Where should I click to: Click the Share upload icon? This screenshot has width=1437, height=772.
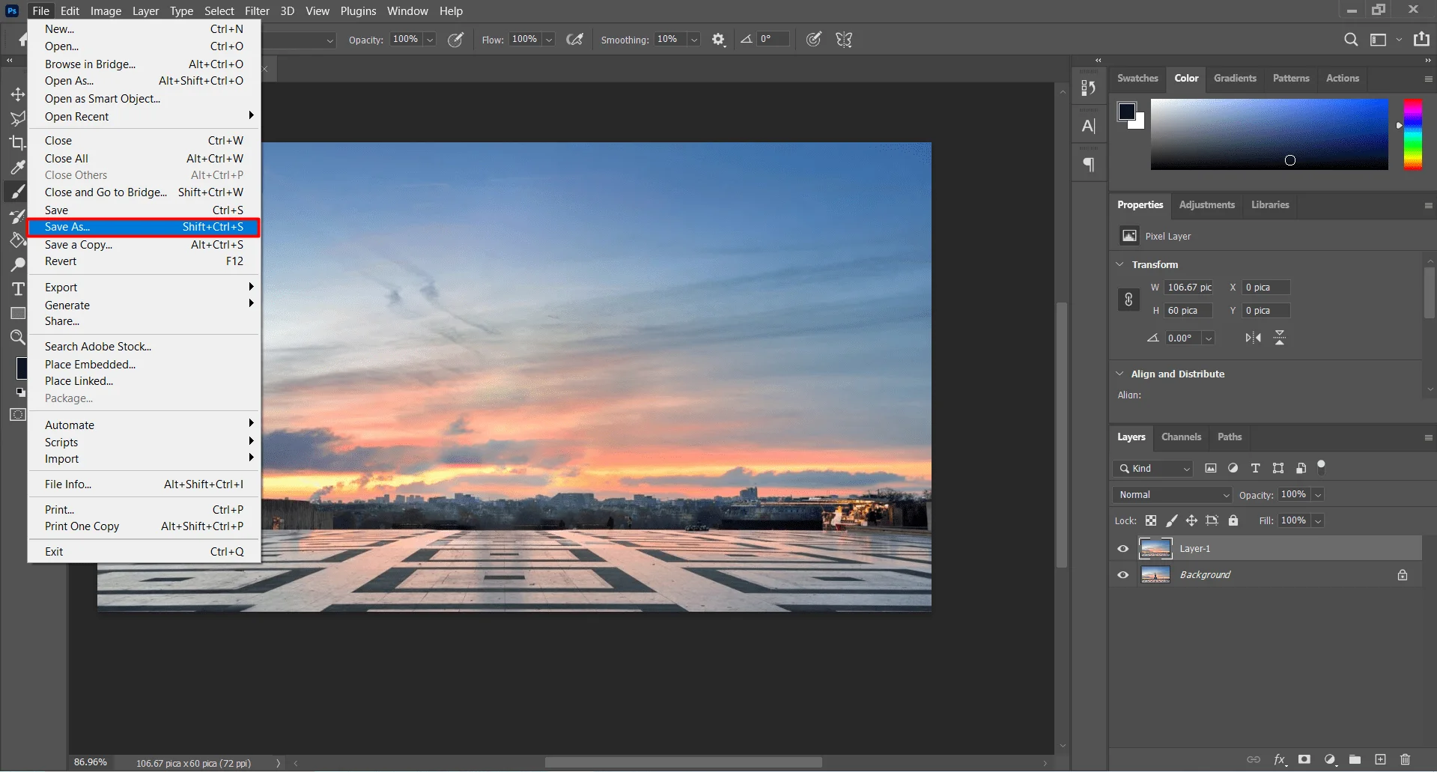(1421, 39)
